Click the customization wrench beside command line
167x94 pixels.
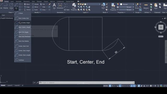37,83
